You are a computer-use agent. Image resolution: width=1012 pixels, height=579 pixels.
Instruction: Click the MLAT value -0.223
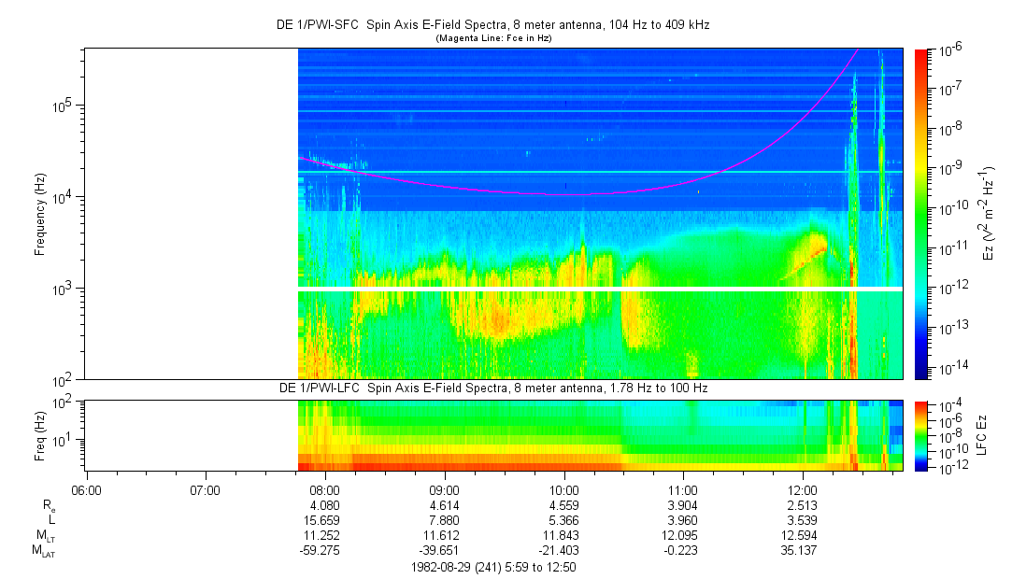[683, 551]
